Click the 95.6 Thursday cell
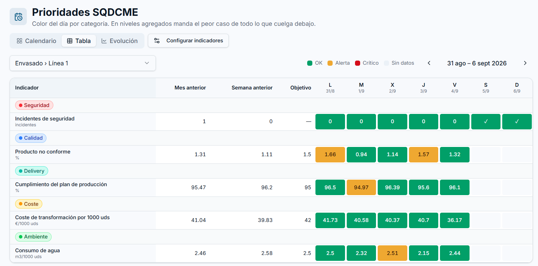This screenshot has width=538, height=266. click(423, 188)
